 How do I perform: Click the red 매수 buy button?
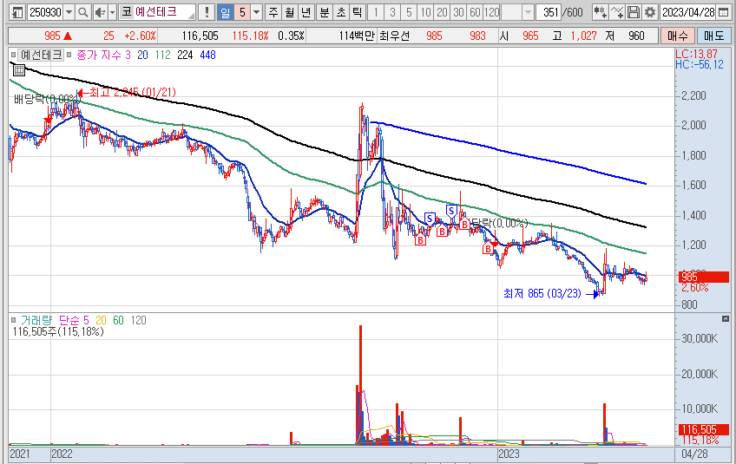click(x=677, y=36)
